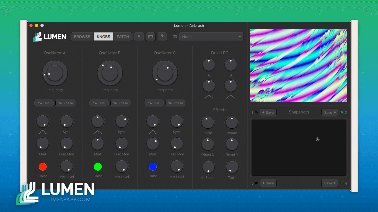The image size is (378, 212).
Task: Click the snapshots XY pad puck
Action: tap(317, 139)
